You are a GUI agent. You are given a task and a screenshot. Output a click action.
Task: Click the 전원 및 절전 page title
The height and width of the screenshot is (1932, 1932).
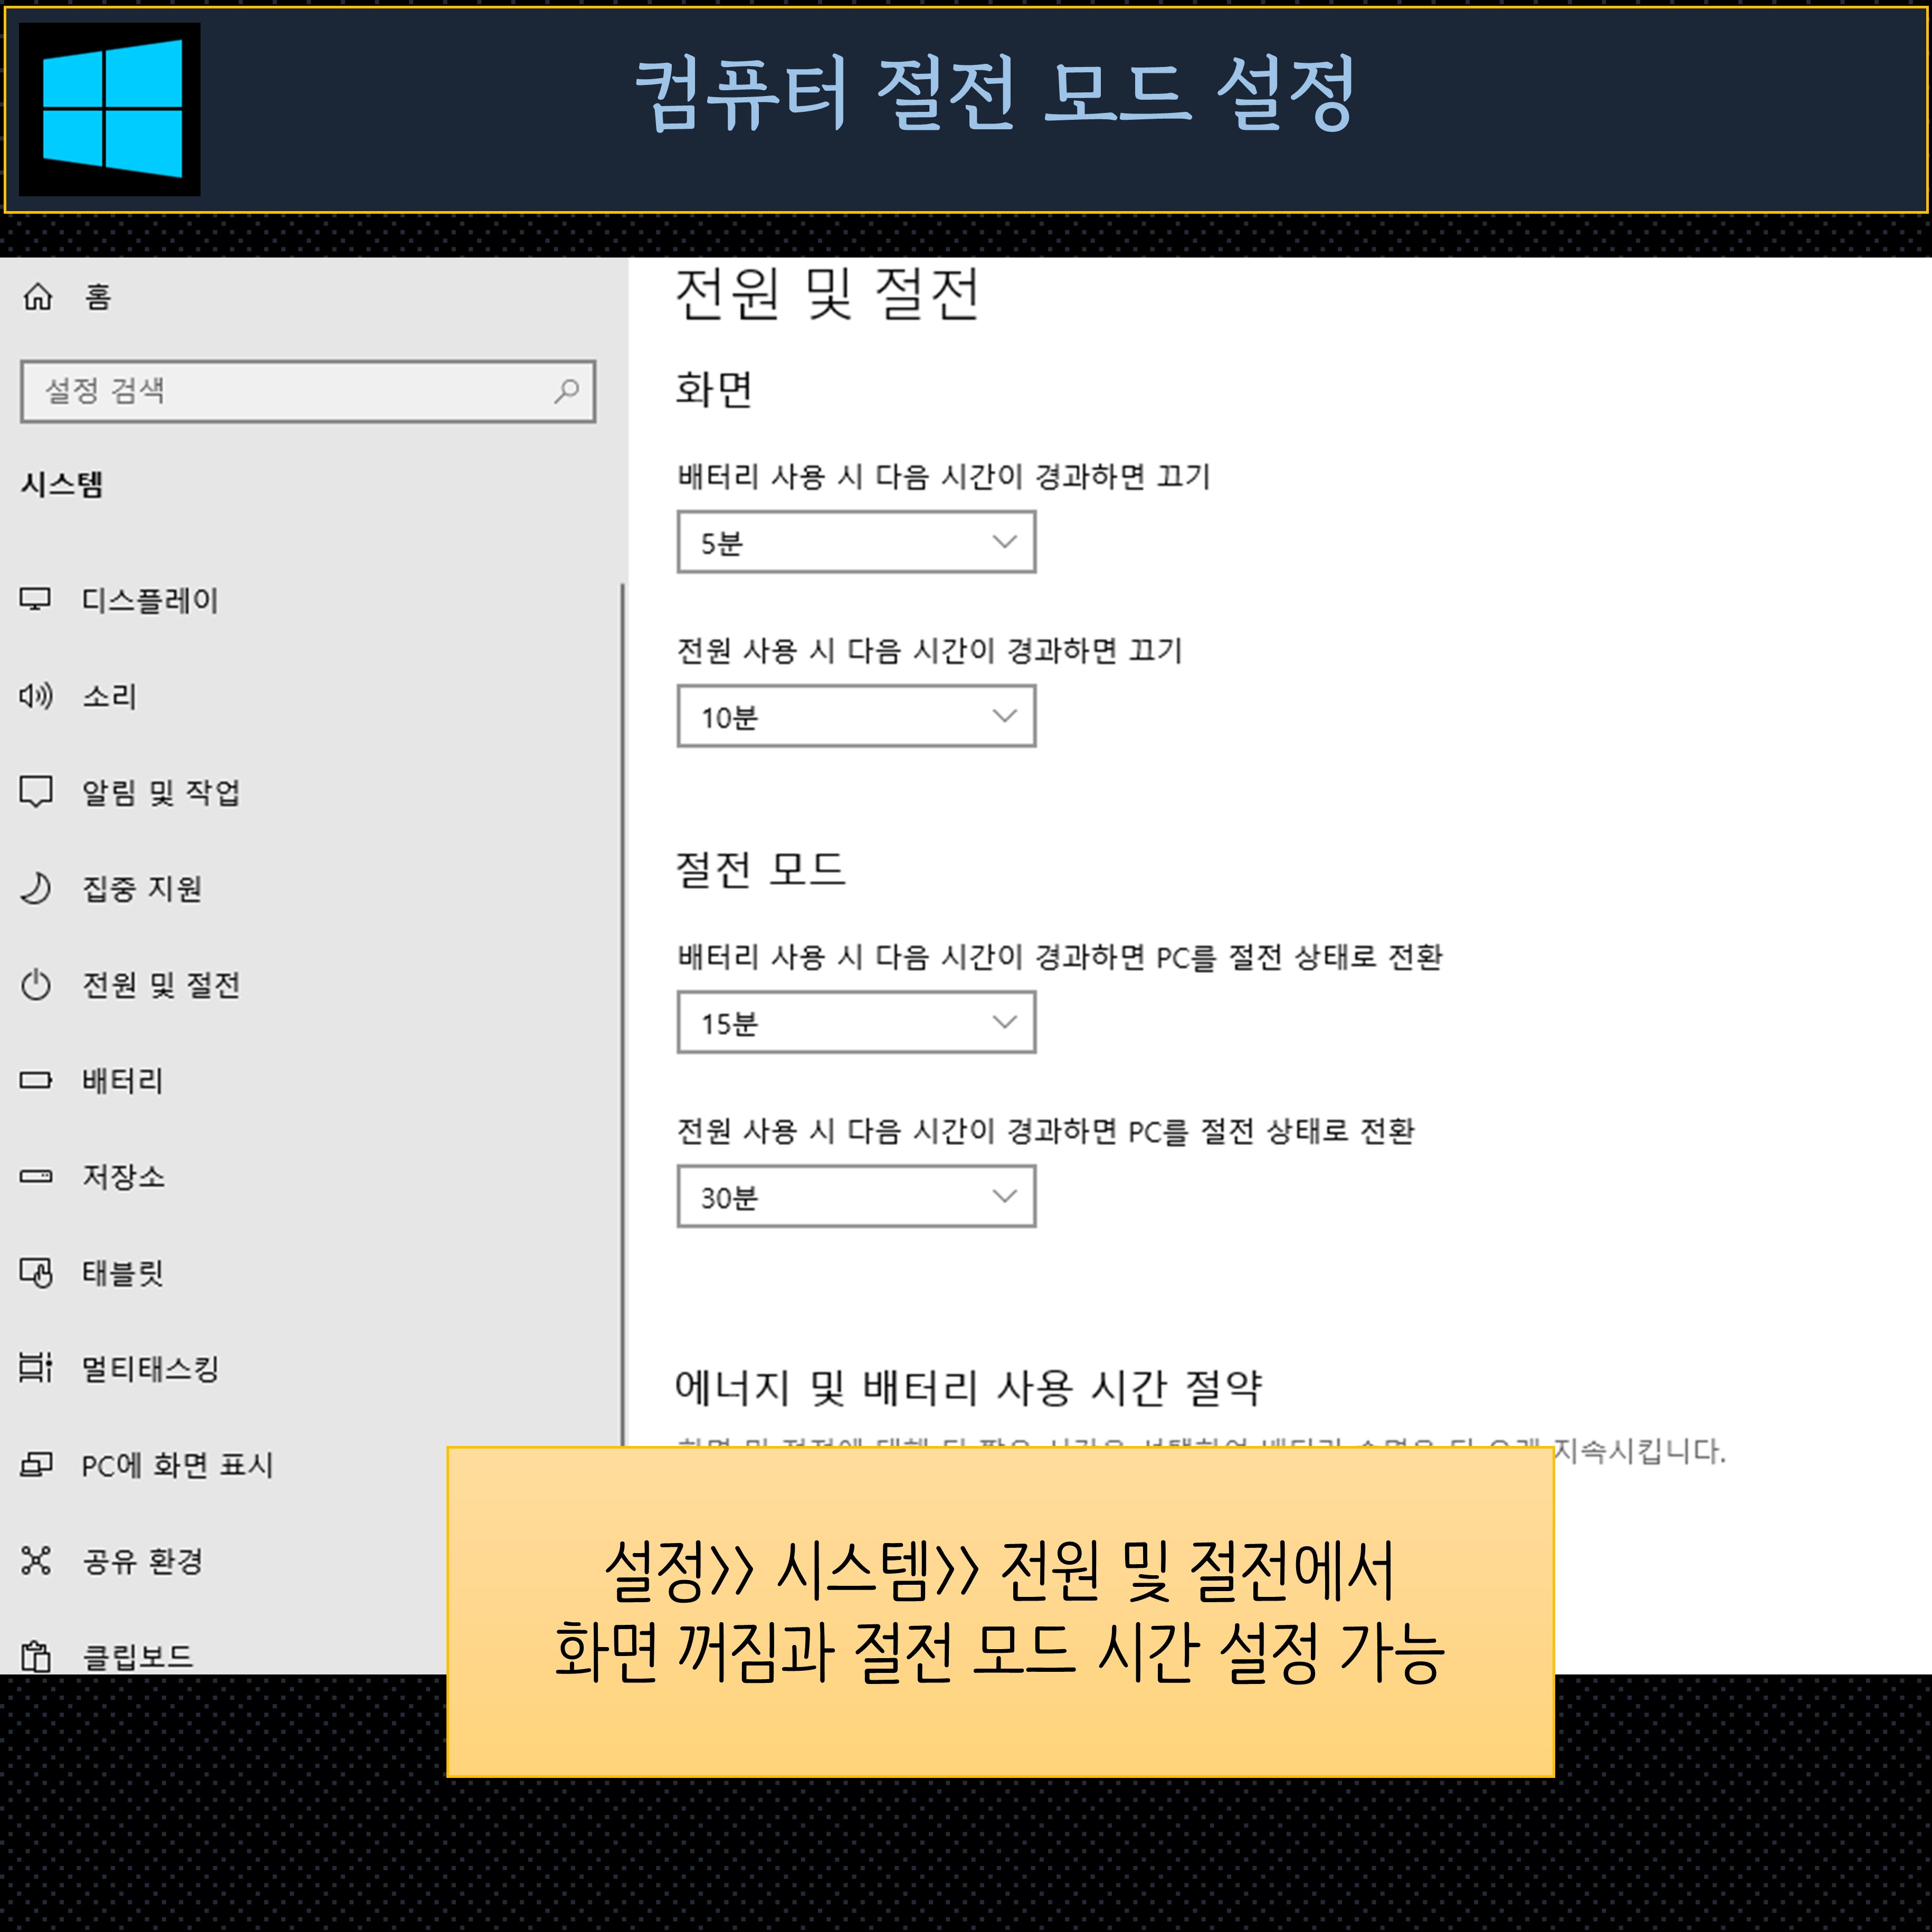pyautogui.click(x=828, y=294)
